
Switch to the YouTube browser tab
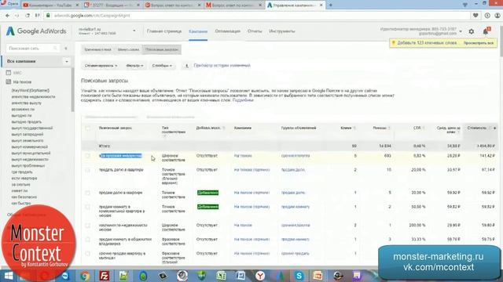tap(50, 5)
